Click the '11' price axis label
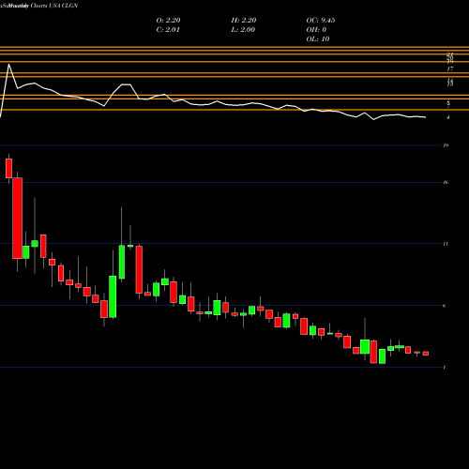Image resolution: width=469 pixels, height=469 pixels. pos(446,244)
